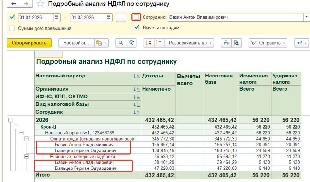Viewport: 310px width, 182px height.
Task: Open the Сотрудник field dropdown arrow
Action: [306, 17]
